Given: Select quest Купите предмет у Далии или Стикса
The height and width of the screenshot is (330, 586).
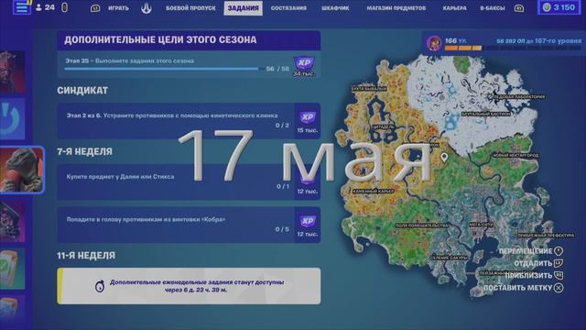Looking at the screenshot, I should tap(189, 181).
